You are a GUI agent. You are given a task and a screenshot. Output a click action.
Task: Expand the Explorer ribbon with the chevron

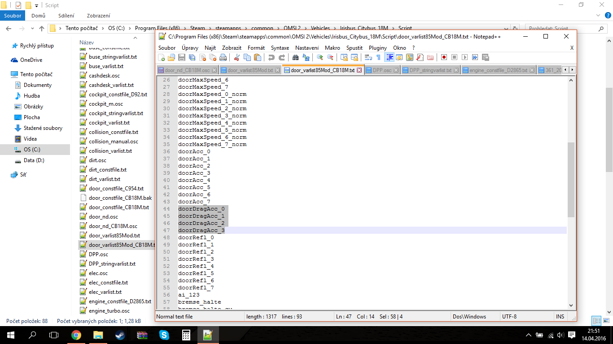(599, 16)
